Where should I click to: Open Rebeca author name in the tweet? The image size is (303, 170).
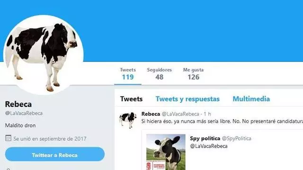(x=151, y=114)
